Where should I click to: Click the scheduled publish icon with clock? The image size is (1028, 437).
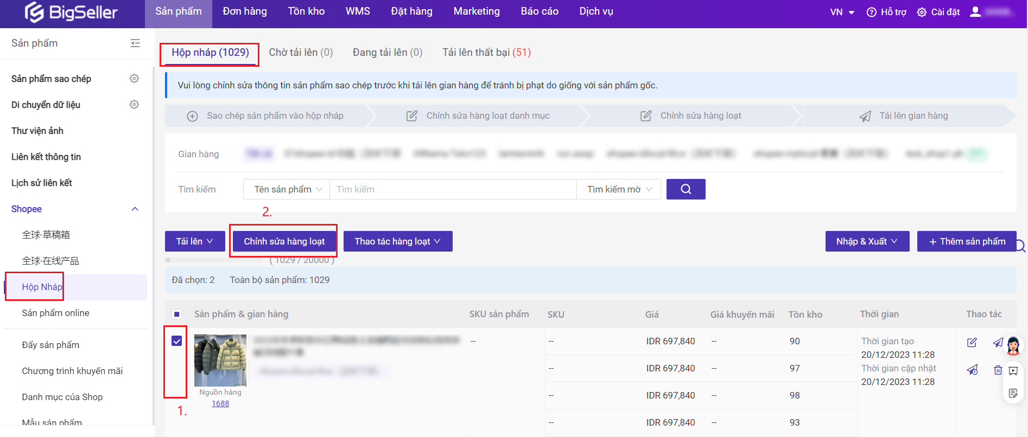click(972, 370)
